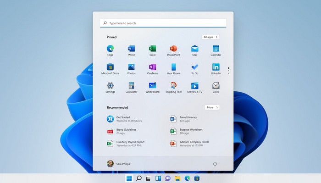Show More recommended items
The width and height of the screenshot is (321, 183).
click(212, 107)
